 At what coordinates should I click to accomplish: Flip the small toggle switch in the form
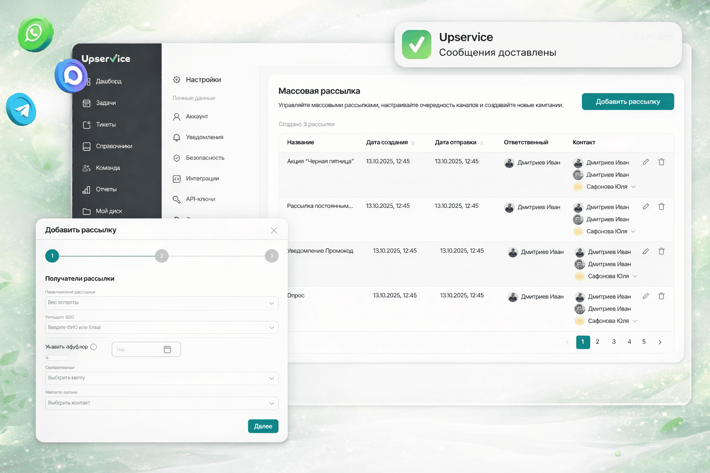click(x=56, y=358)
